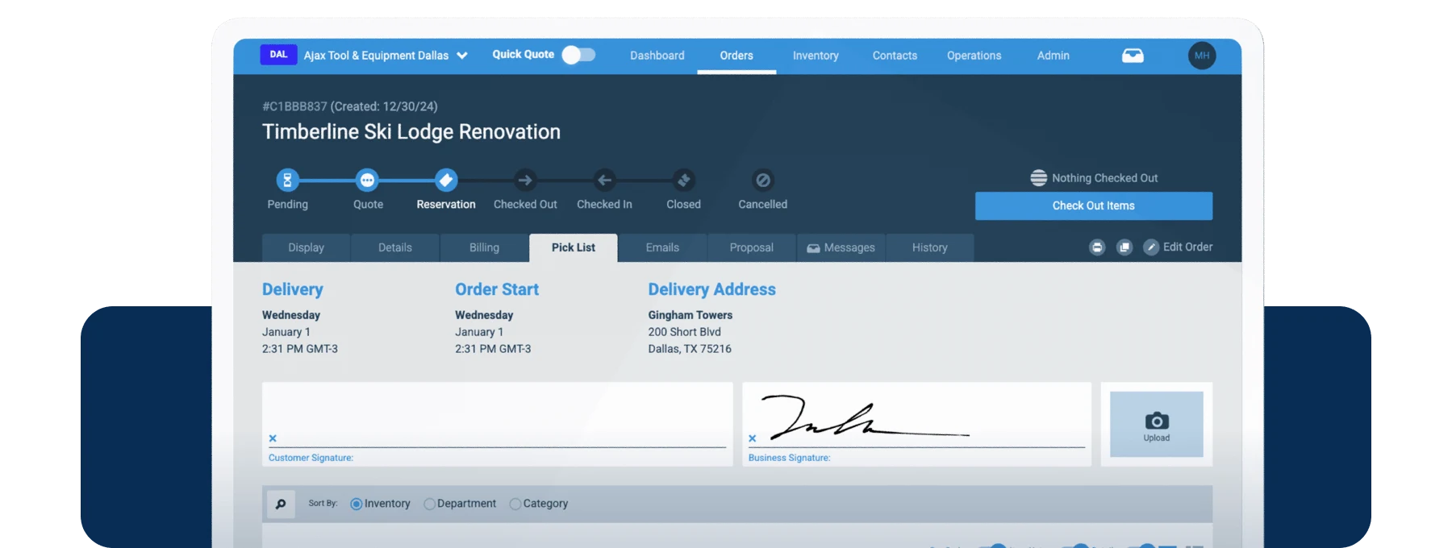The width and height of the screenshot is (1452, 548).
Task: Click the Edit Order text link
Action: [x=1187, y=247]
